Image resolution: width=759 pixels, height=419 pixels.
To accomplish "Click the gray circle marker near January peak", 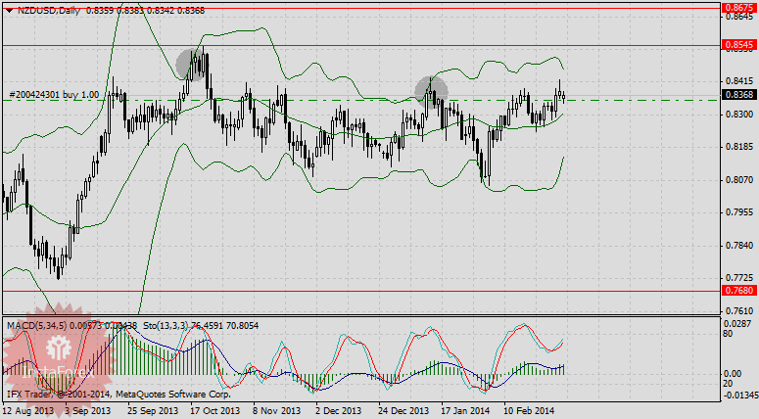I will point(431,90).
